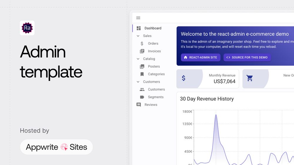Click the 1350€ axis label
Viewport: 294px width, 165px height.
pyautogui.click(x=187, y=124)
